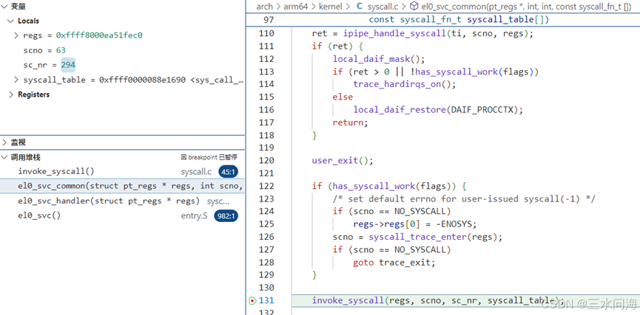Select the sc_nr value 294
This screenshot has height=315, width=640.
tap(68, 65)
